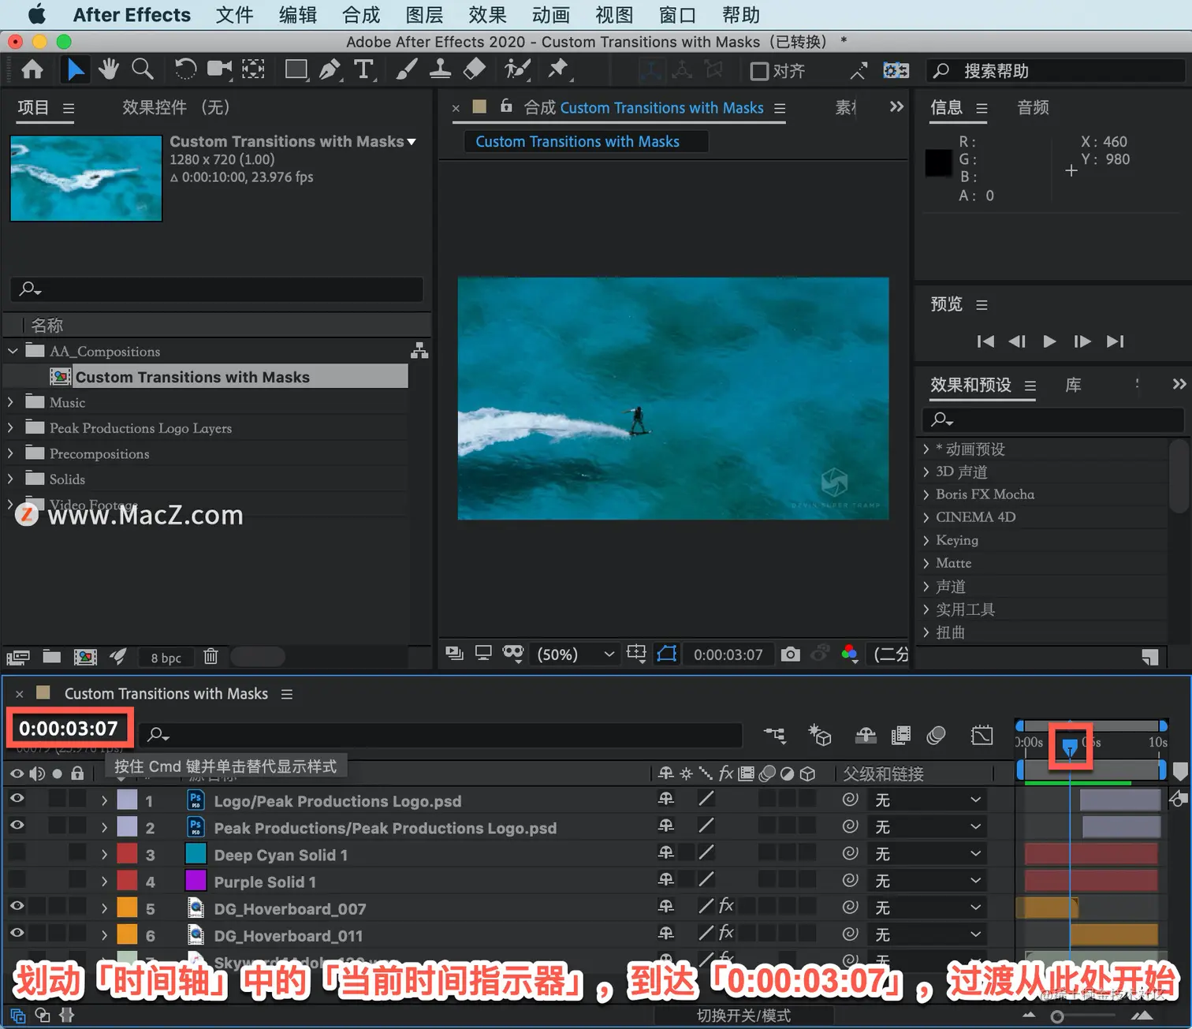
Task: Select the Rotation tool
Action: [x=185, y=70]
